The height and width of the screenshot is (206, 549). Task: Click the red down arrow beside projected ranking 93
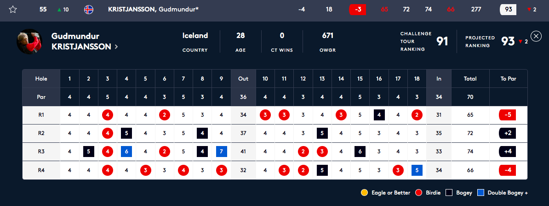tap(520, 42)
